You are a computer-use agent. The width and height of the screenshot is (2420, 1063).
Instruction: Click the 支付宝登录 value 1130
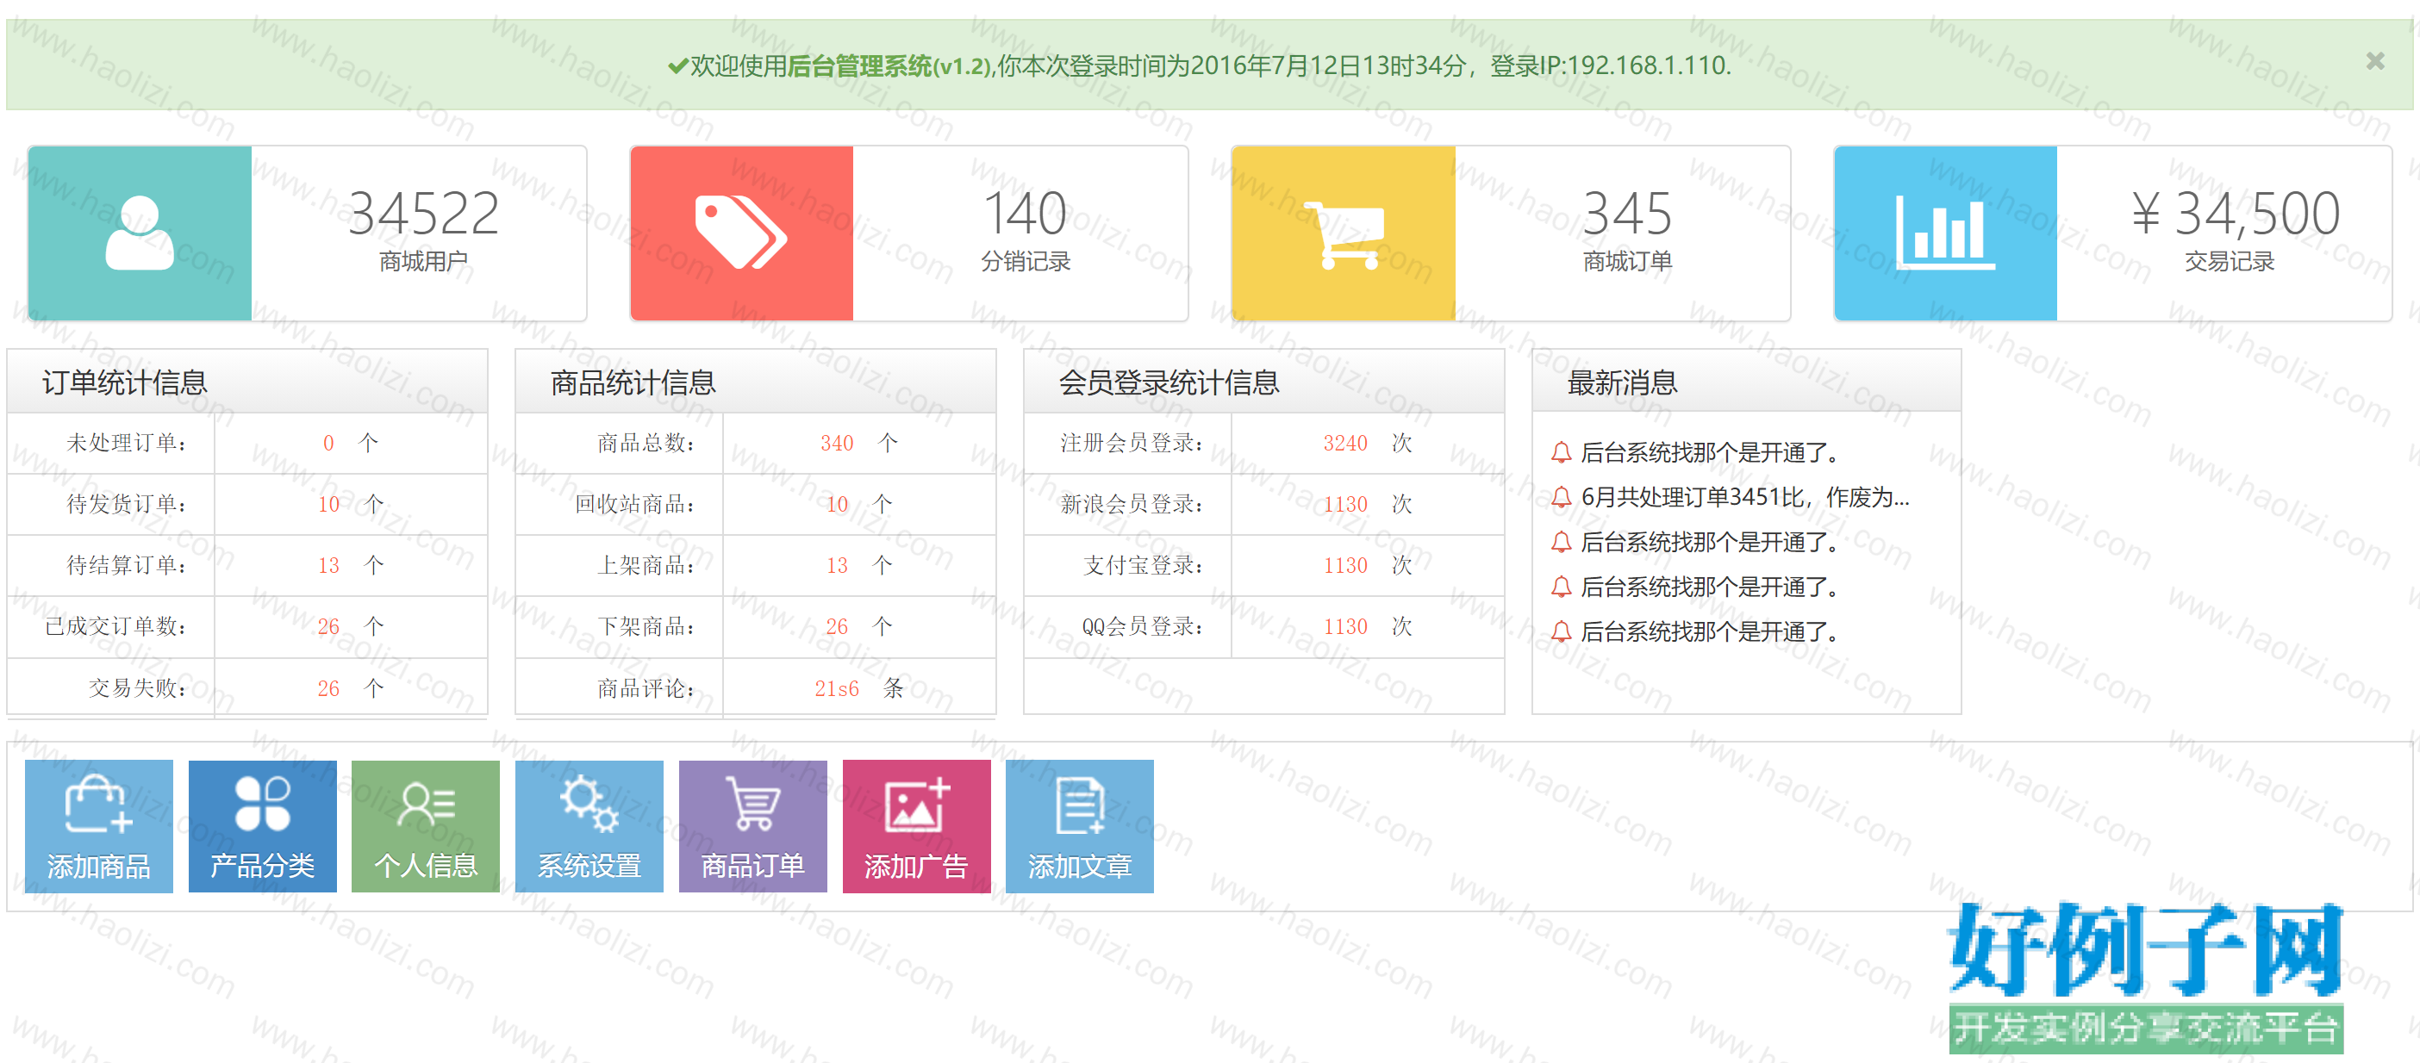click(x=1344, y=565)
